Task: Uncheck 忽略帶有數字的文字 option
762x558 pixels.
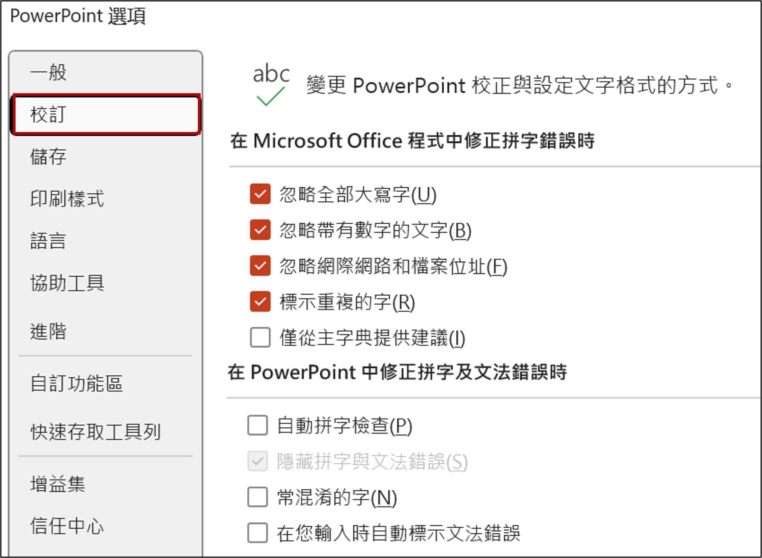Action: click(260, 230)
